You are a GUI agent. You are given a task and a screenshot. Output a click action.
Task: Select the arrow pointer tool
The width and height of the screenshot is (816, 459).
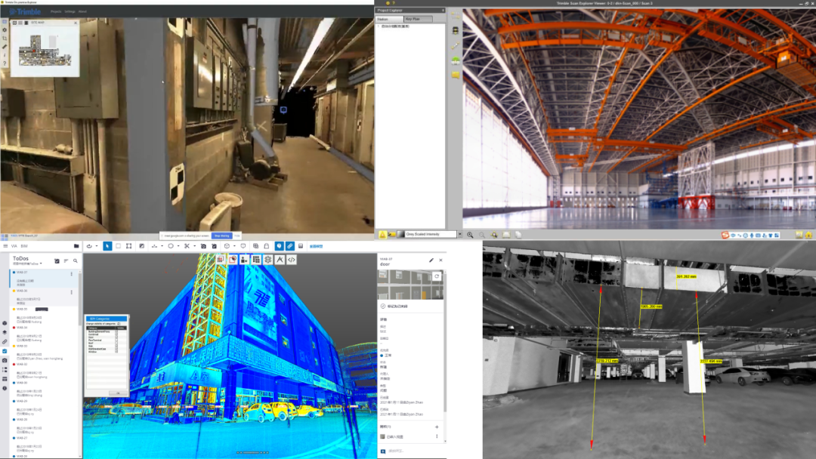(107, 246)
